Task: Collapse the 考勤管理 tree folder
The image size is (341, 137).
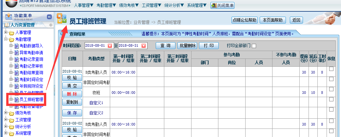Action: [6, 39]
